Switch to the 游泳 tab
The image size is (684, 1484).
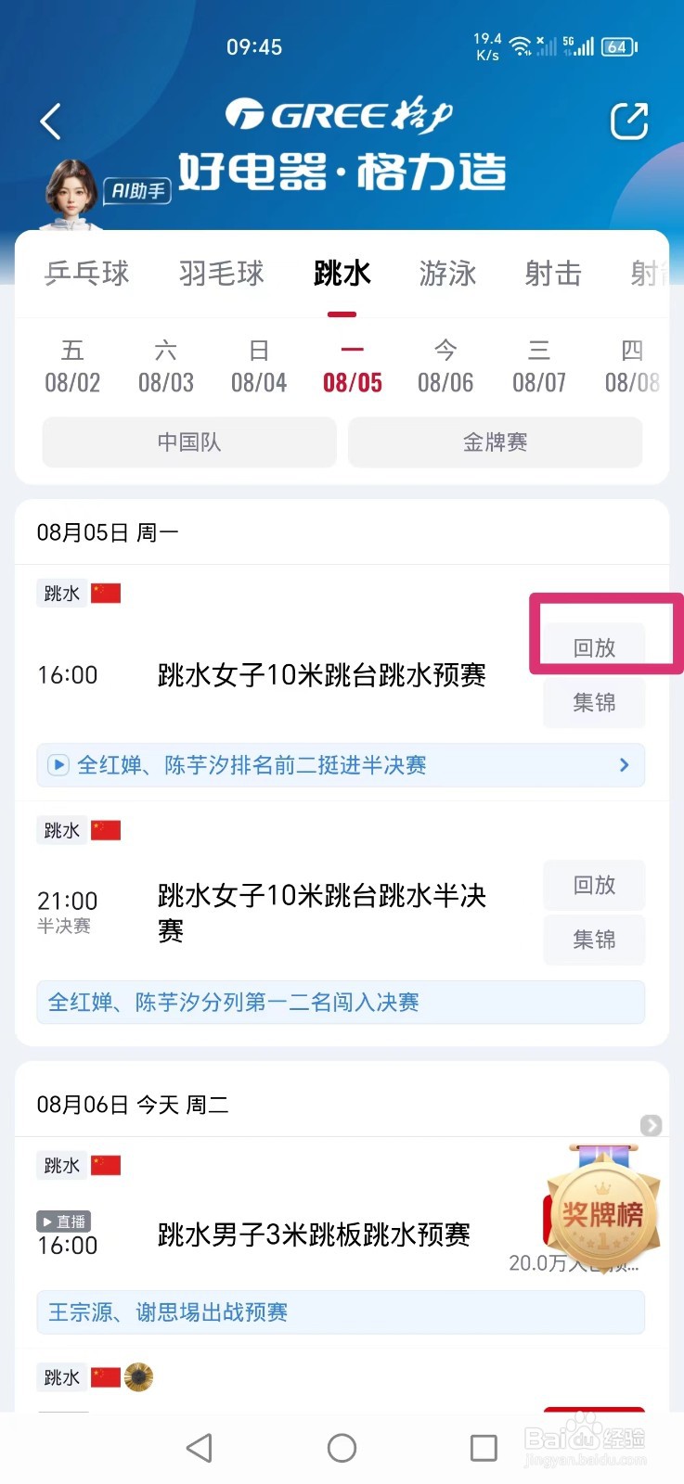pyautogui.click(x=447, y=274)
